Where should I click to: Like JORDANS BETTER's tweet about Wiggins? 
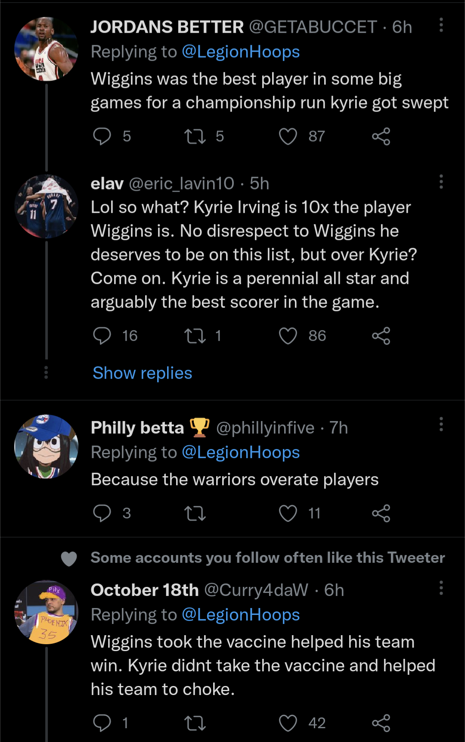pyautogui.click(x=288, y=137)
